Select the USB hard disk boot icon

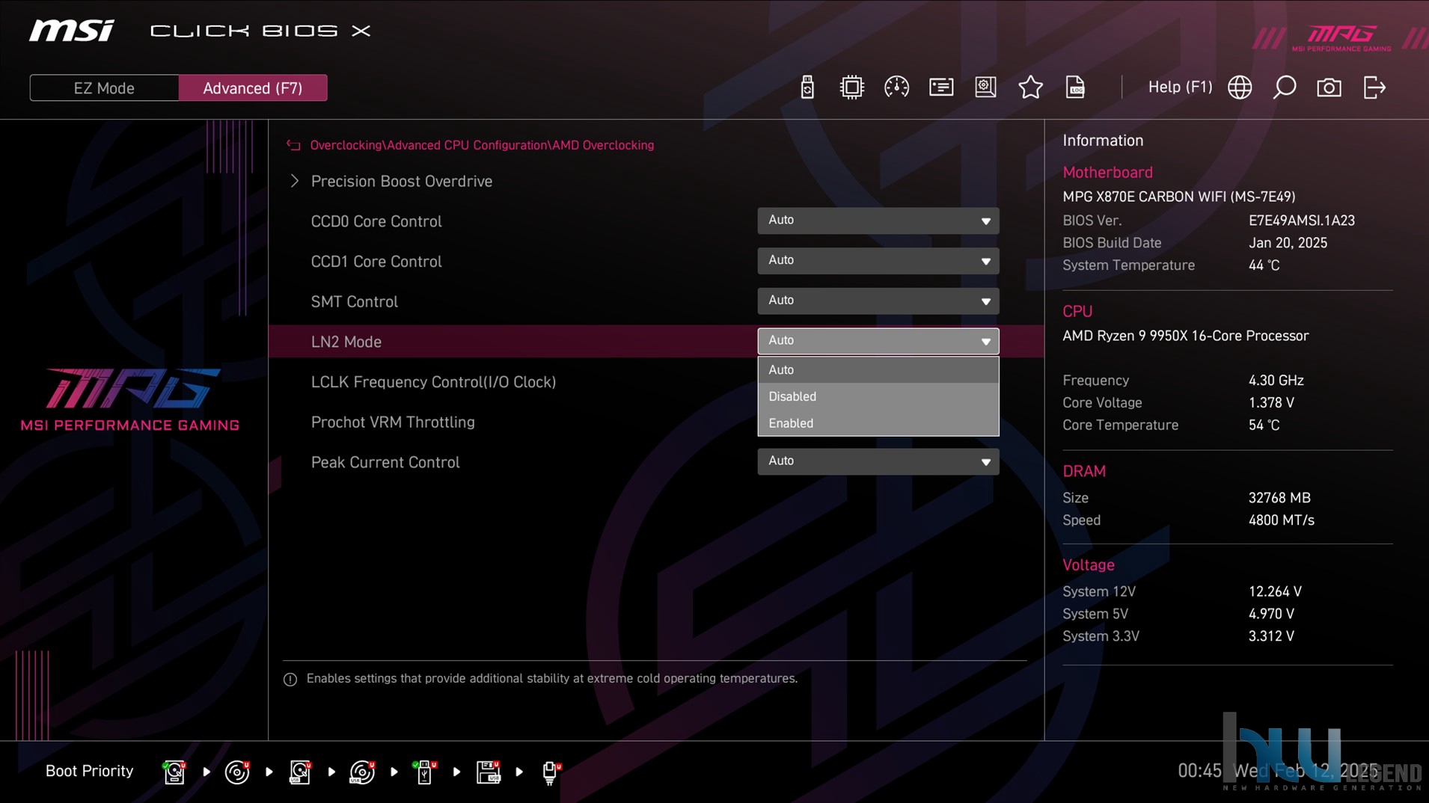coord(300,772)
